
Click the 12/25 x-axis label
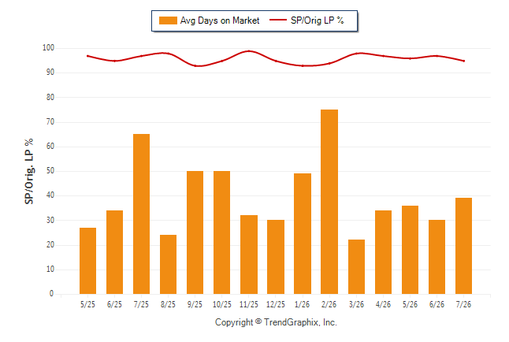pos(276,304)
